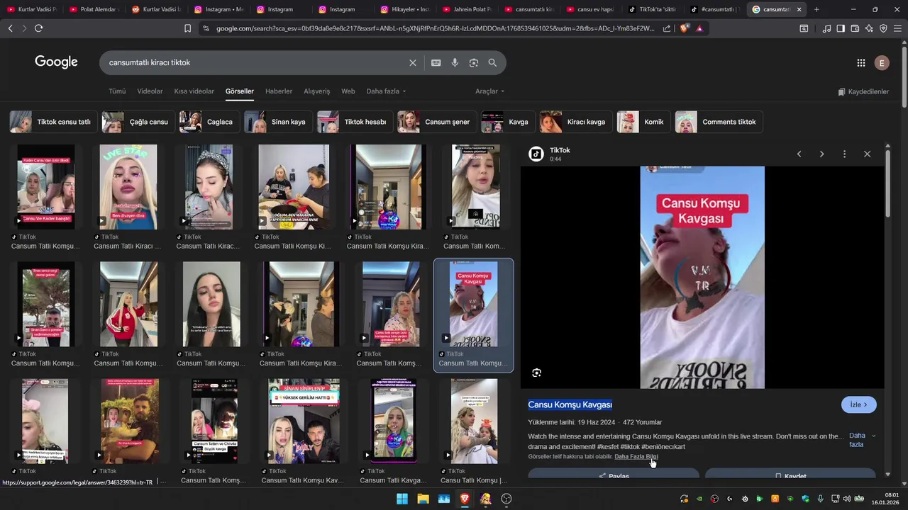Click the Google logo
Screen dimensions: 908x510
56,62
